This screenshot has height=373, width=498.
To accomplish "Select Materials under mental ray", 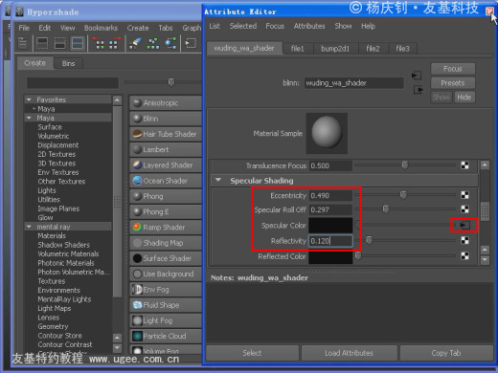I will (x=52, y=236).
